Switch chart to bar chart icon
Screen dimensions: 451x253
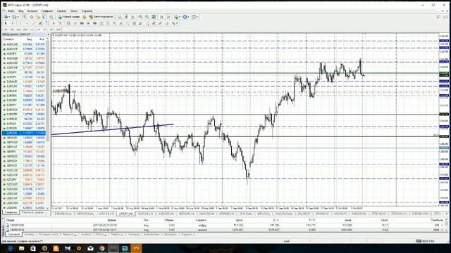120,17
